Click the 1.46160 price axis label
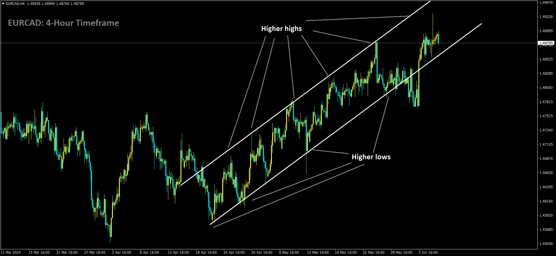Screen dimensions: 556x256 click(x=546, y=201)
